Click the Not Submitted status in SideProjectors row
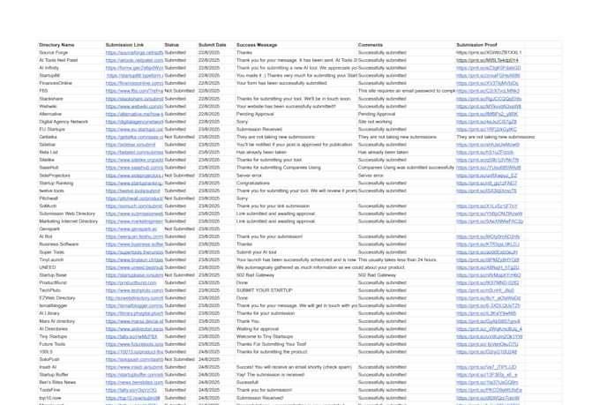The width and height of the screenshot is (600, 405). coord(179,176)
